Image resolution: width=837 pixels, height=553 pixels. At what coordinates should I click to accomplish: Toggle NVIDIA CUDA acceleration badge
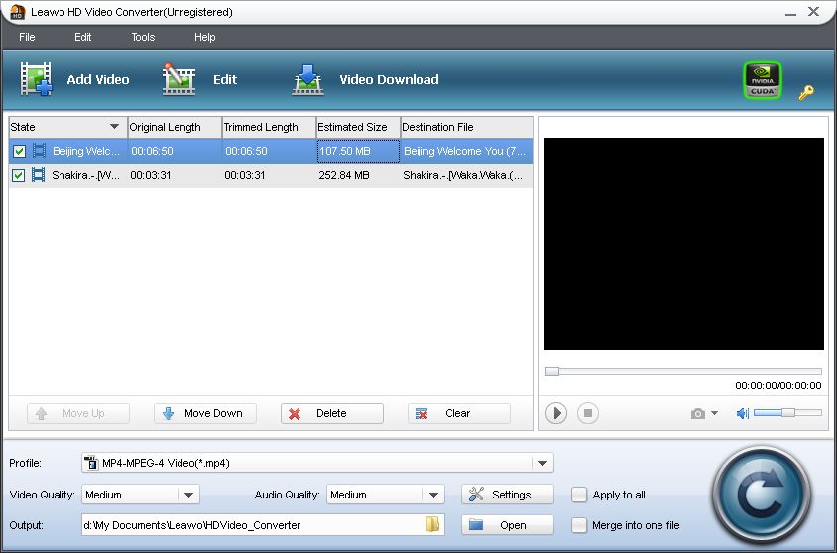tap(762, 80)
